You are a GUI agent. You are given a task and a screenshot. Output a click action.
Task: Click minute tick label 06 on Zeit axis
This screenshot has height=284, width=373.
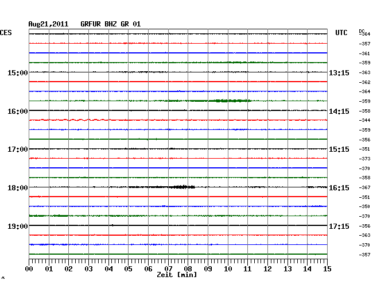[148, 269]
